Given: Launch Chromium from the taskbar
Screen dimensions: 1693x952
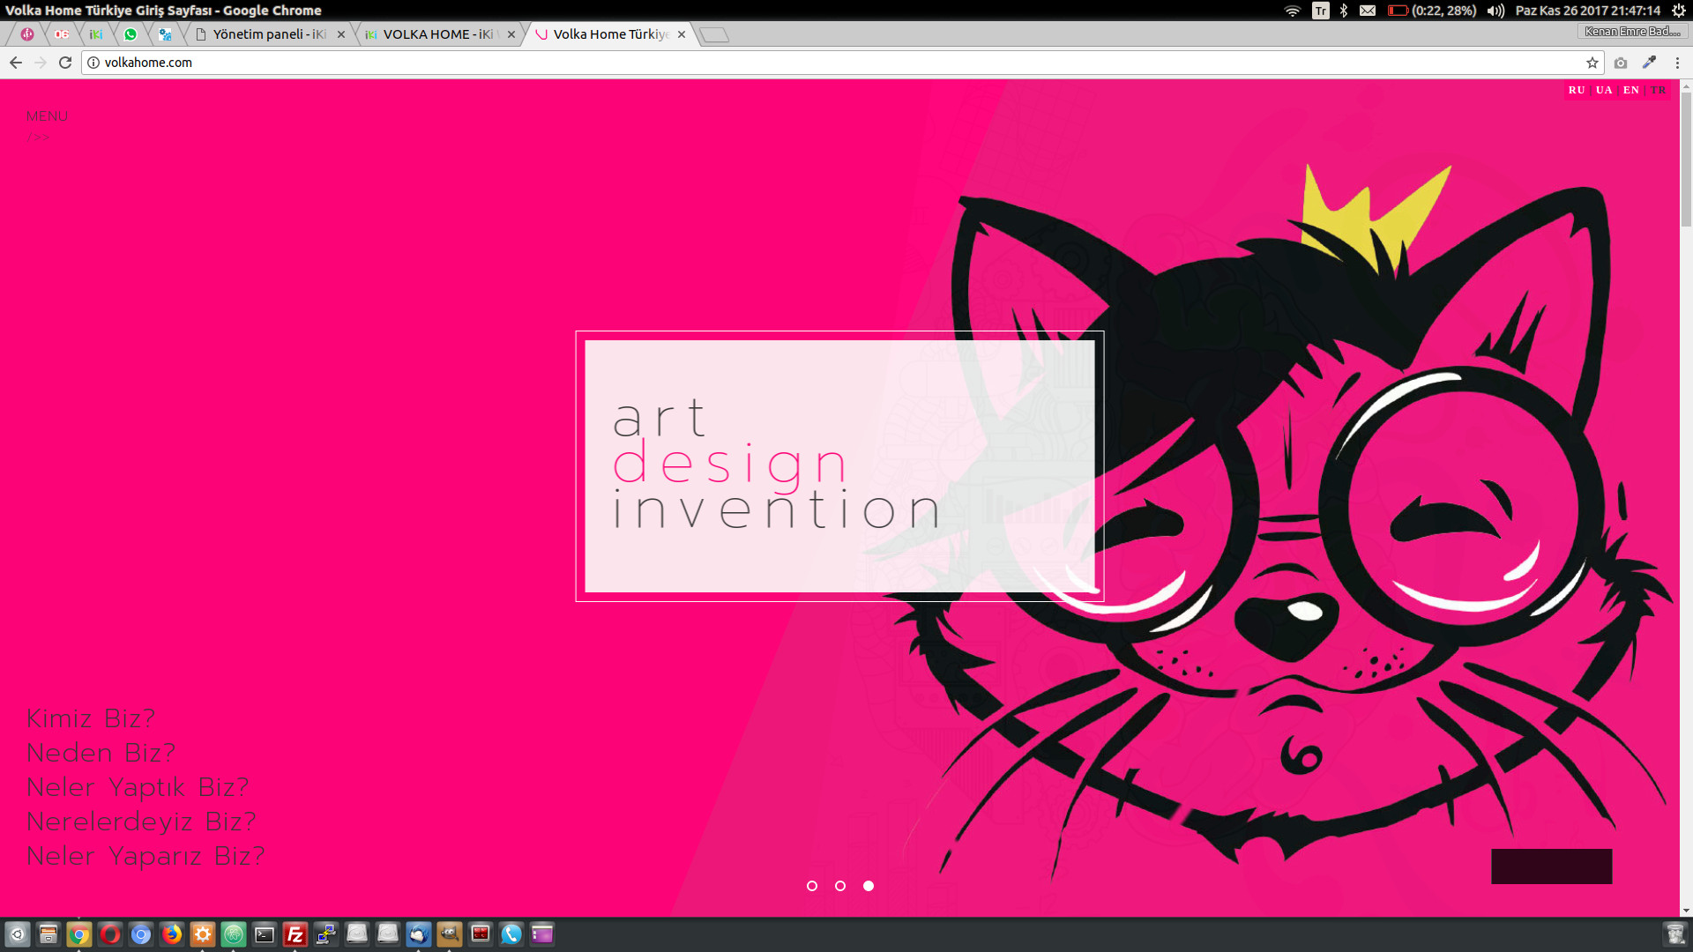Looking at the screenshot, I should click(141, 934).
